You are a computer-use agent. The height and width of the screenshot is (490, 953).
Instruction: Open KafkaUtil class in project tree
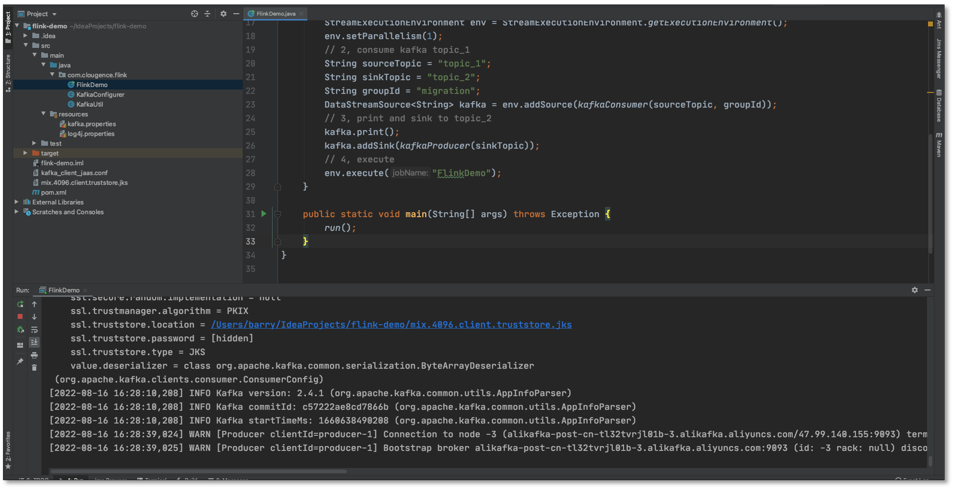tap(89, 104)
